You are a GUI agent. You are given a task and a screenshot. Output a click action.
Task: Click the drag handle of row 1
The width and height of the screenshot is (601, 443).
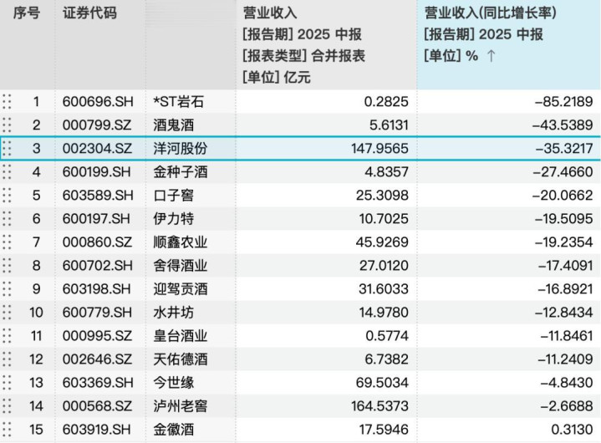7,101
